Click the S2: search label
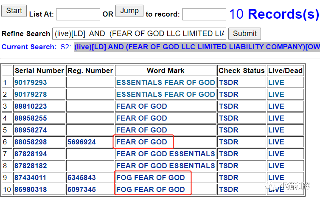 [x=66, y=47]
